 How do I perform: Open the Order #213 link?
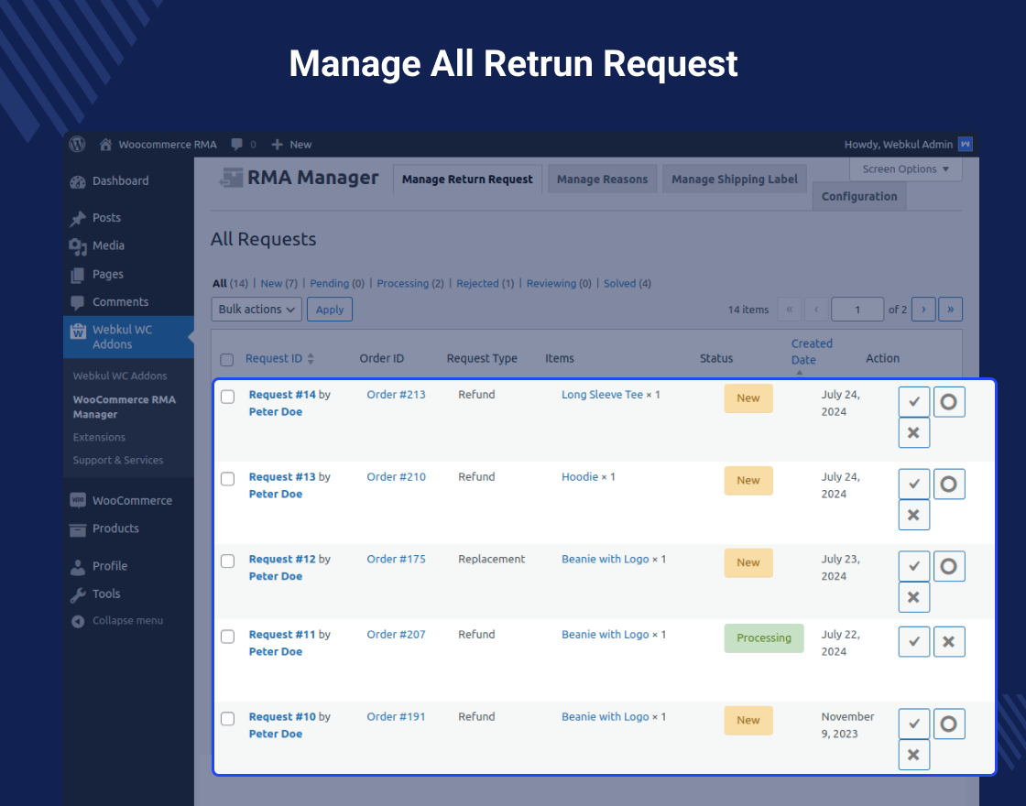coord(396,395)
